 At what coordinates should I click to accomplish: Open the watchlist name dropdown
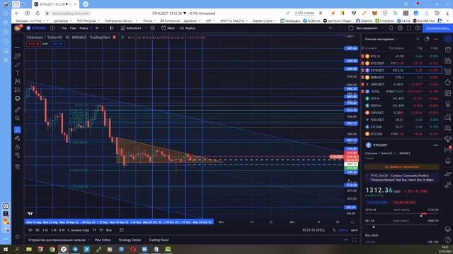coord(381,40)
